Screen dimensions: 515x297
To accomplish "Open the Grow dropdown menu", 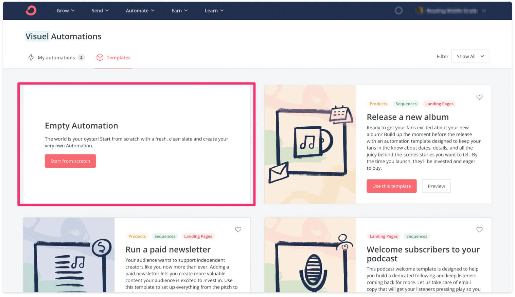I will point(66,11).
